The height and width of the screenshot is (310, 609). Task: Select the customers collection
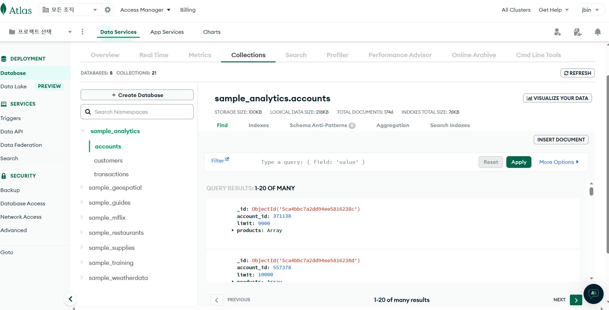click(x=108, y=160)
